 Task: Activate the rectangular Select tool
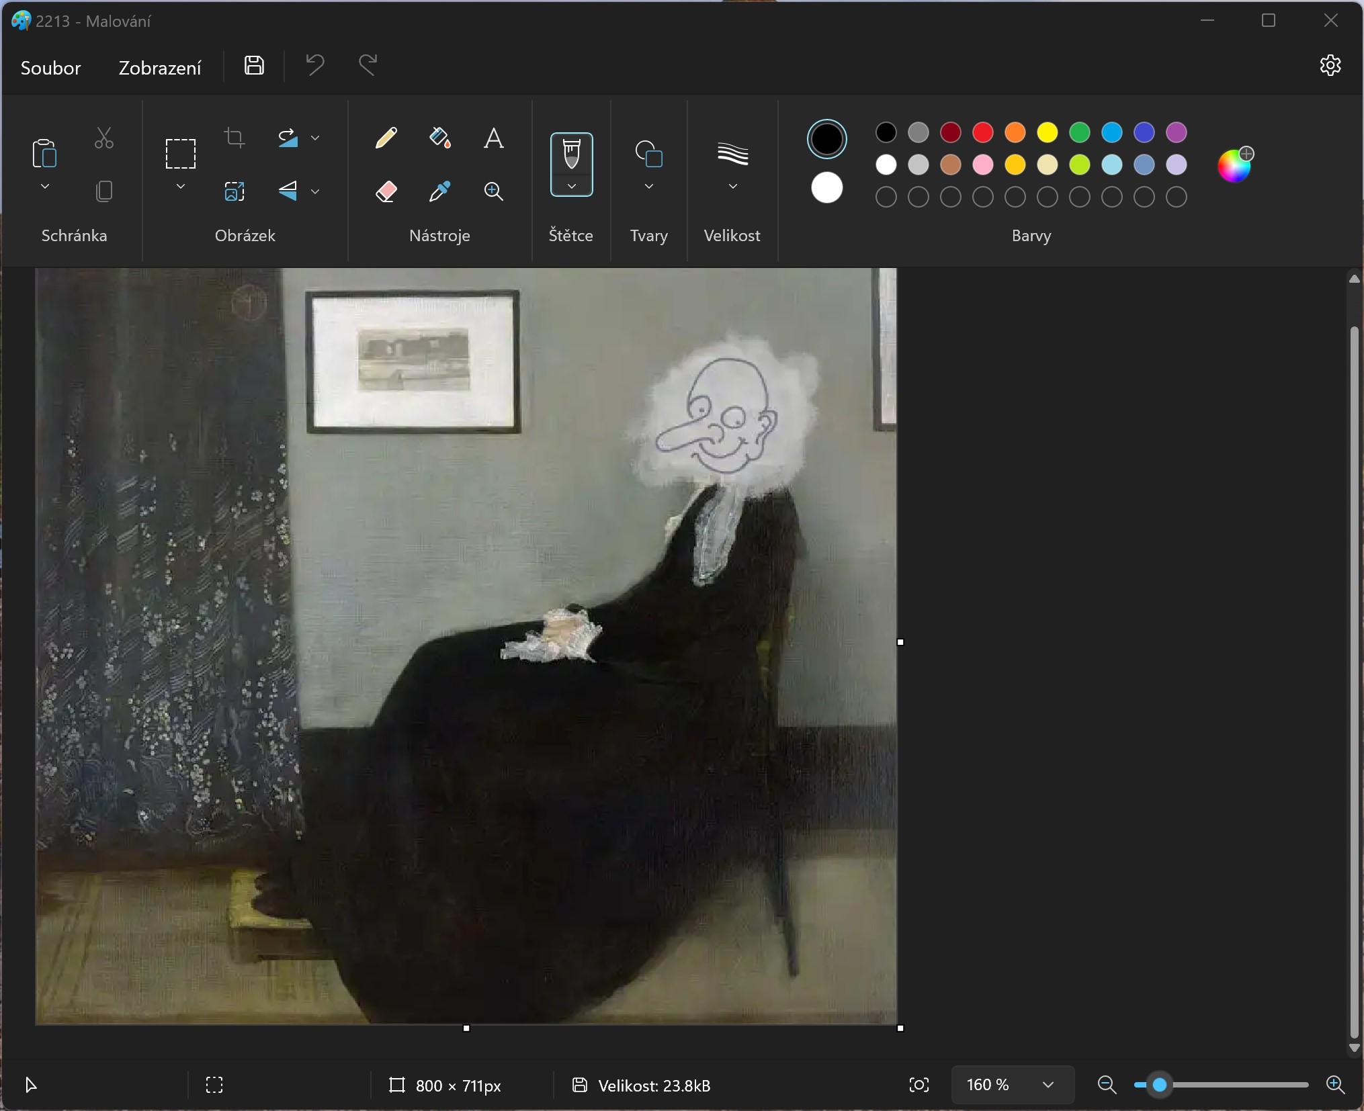pos(181,154)
